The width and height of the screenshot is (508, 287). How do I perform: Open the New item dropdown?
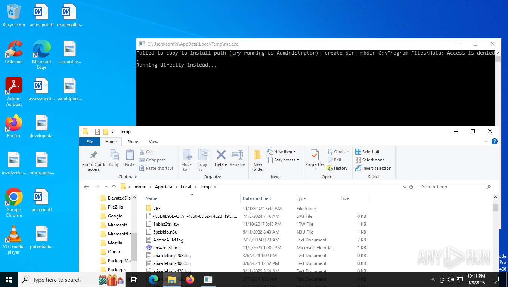click(x=281, y=152)
